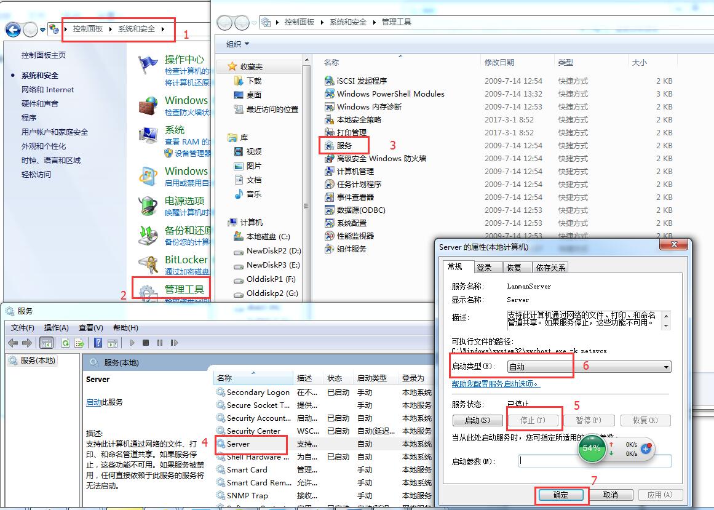The height and width of the screenshot is (510, 714).
Task: Click the Windows Firewall brick wall icon
Action: coord(148,106)
